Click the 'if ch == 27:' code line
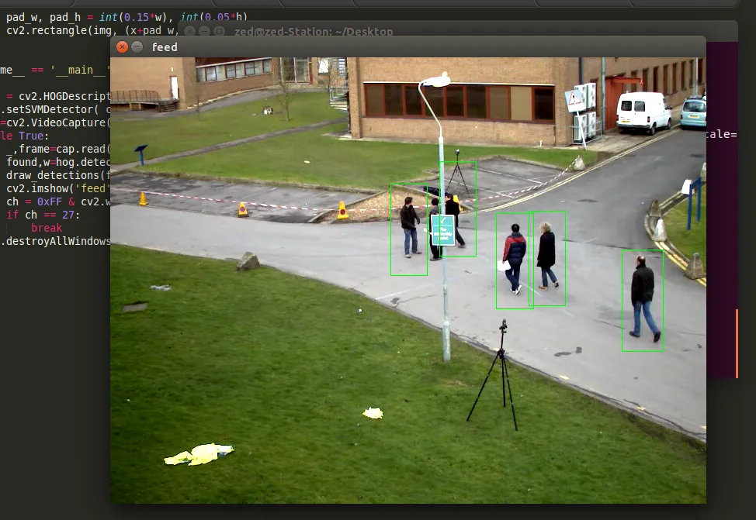Screen dimensions: 756x520 tap(43, 215)
